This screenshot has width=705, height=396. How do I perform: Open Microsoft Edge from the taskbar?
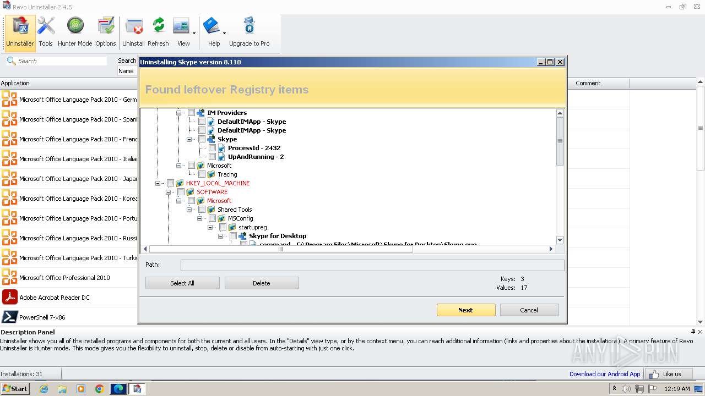(118, 389)
